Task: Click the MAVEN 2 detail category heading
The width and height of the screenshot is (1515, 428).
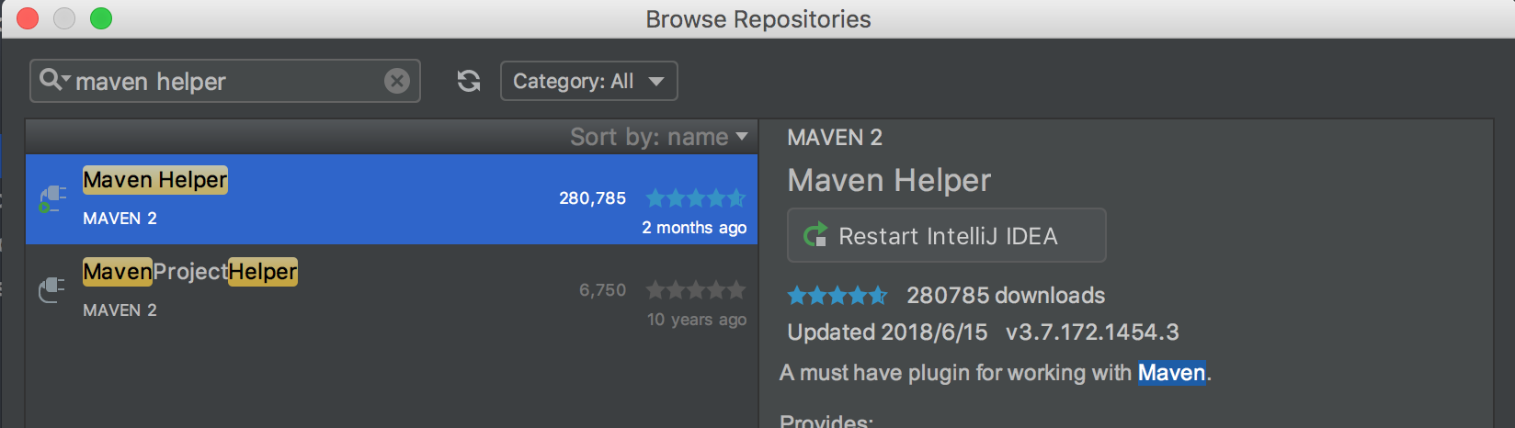Action: pyautogui.click(x=835, y=138)
